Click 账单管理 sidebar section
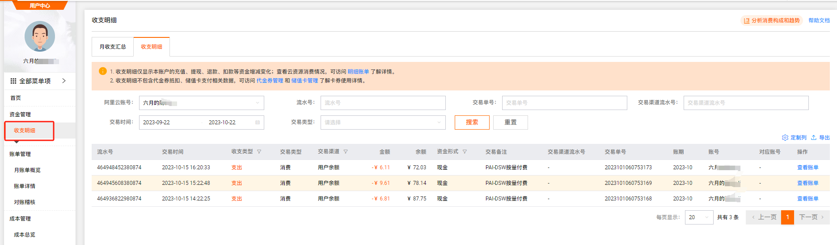837x245 pixels. [x=20, y=154]
